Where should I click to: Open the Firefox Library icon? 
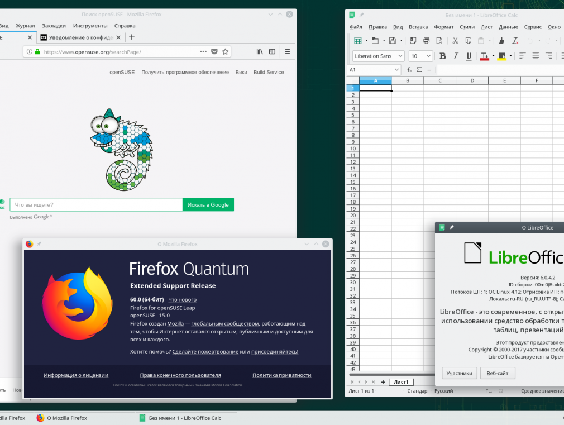pyautogui.click(x=259, y=51)
